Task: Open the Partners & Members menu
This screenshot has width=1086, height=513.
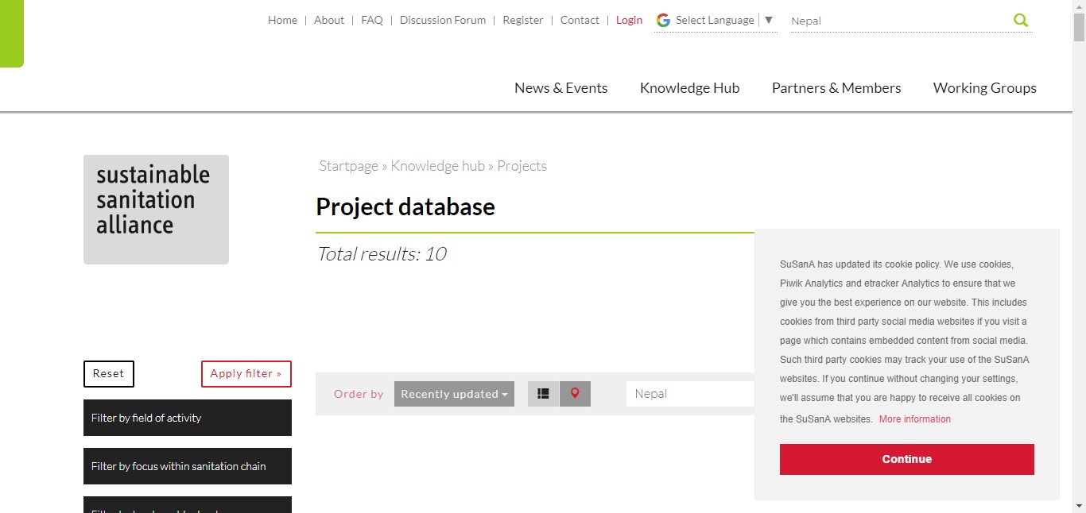Action: 836,88
